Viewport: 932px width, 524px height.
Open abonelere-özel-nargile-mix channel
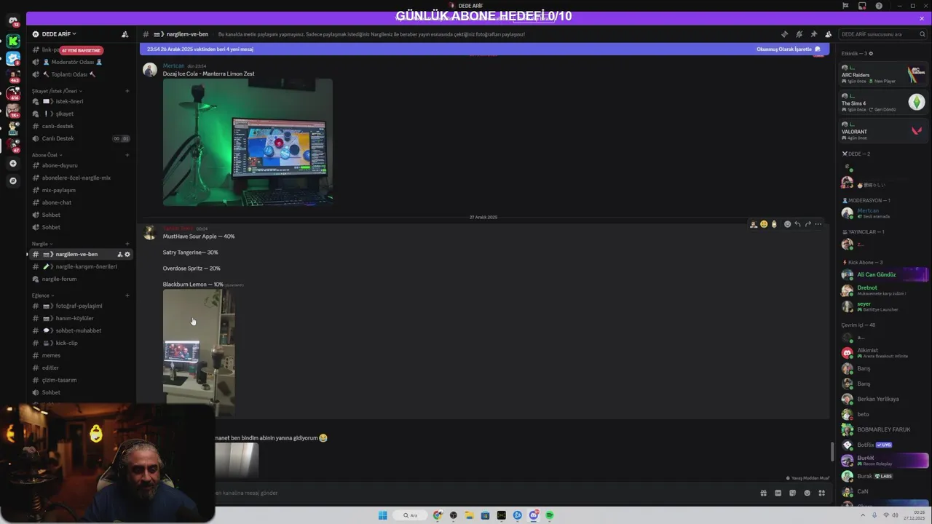tap(78, 178)
